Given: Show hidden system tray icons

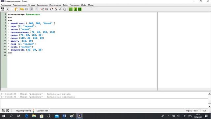Looking at the screenshot, I should coord(168,116).
